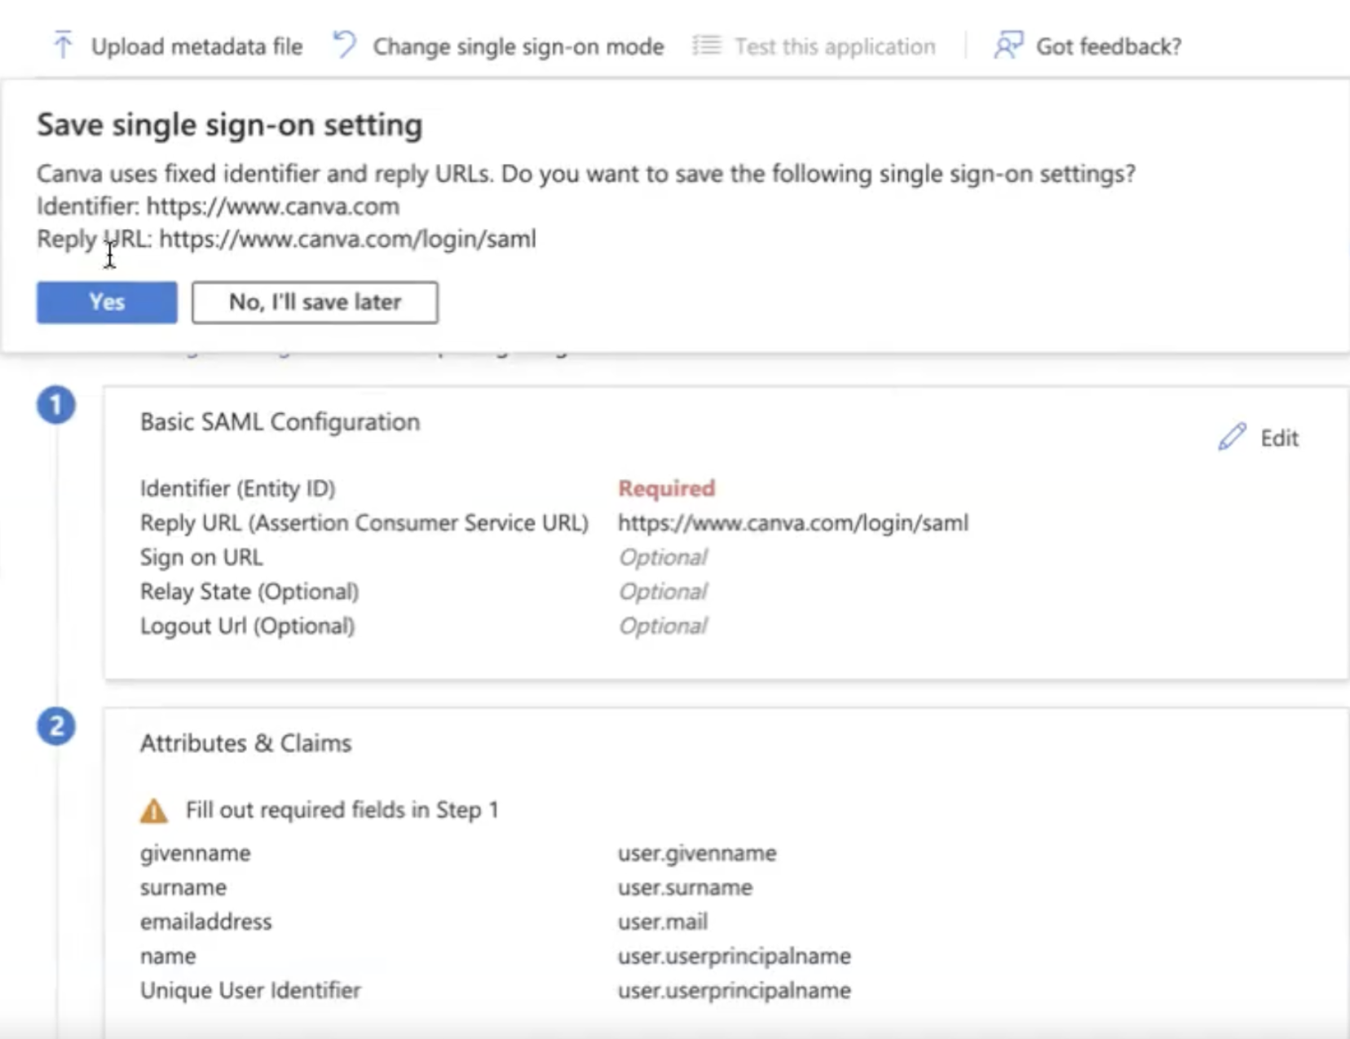Viewport: 1350px width, 1039px height.
Task: Click the Basic SAML Configuration heading
Action: coord(280,422)
